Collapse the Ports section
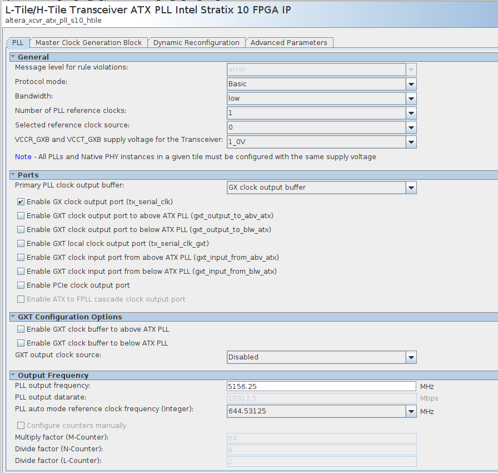Image resolution: width=498 pixels, height=473 pixels. click(x=13, y=175)
